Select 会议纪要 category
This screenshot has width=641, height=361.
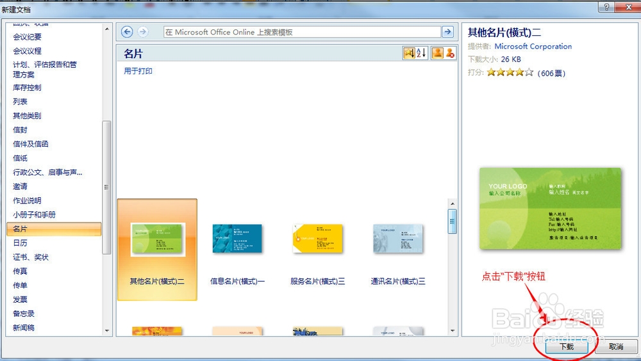[x=28, y=36]
